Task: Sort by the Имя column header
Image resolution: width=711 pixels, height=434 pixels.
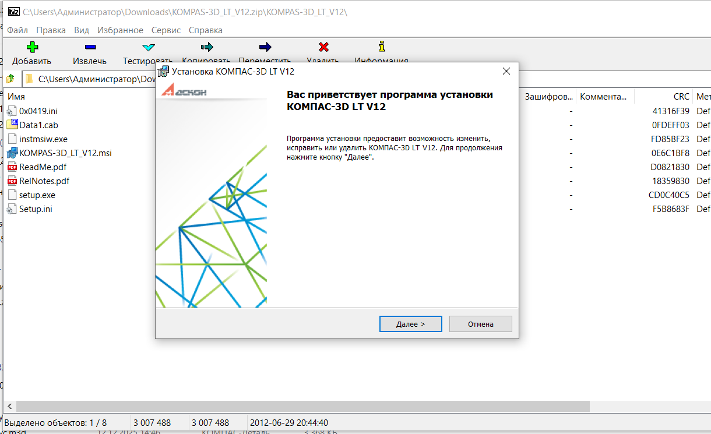Action: pyautogui.click(x=16, y=97)
